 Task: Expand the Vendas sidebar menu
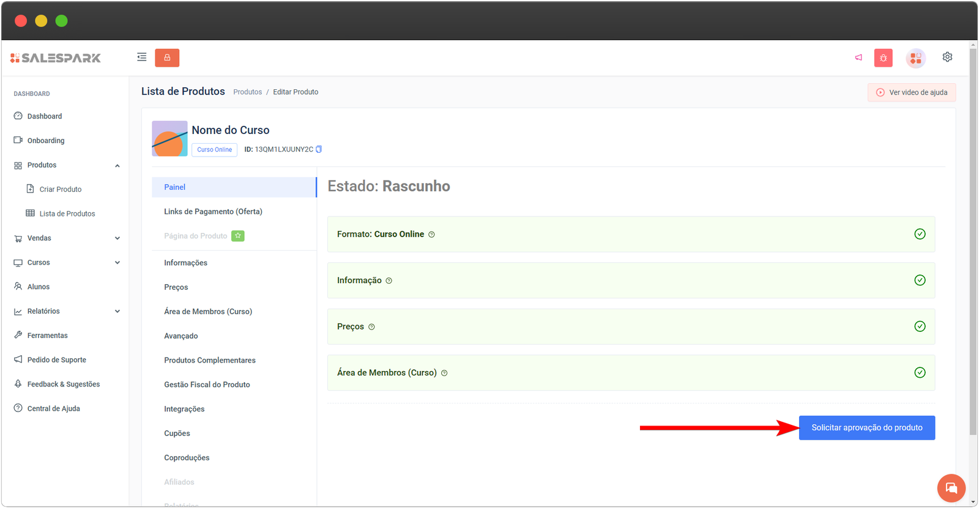tap(117, 238)
